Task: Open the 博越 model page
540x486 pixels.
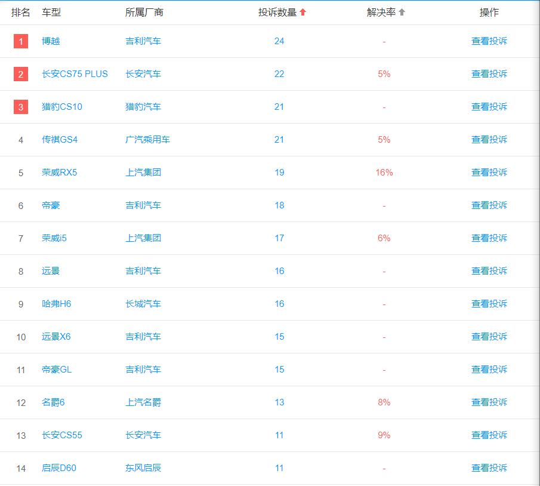Action: [x=51, y=41]
